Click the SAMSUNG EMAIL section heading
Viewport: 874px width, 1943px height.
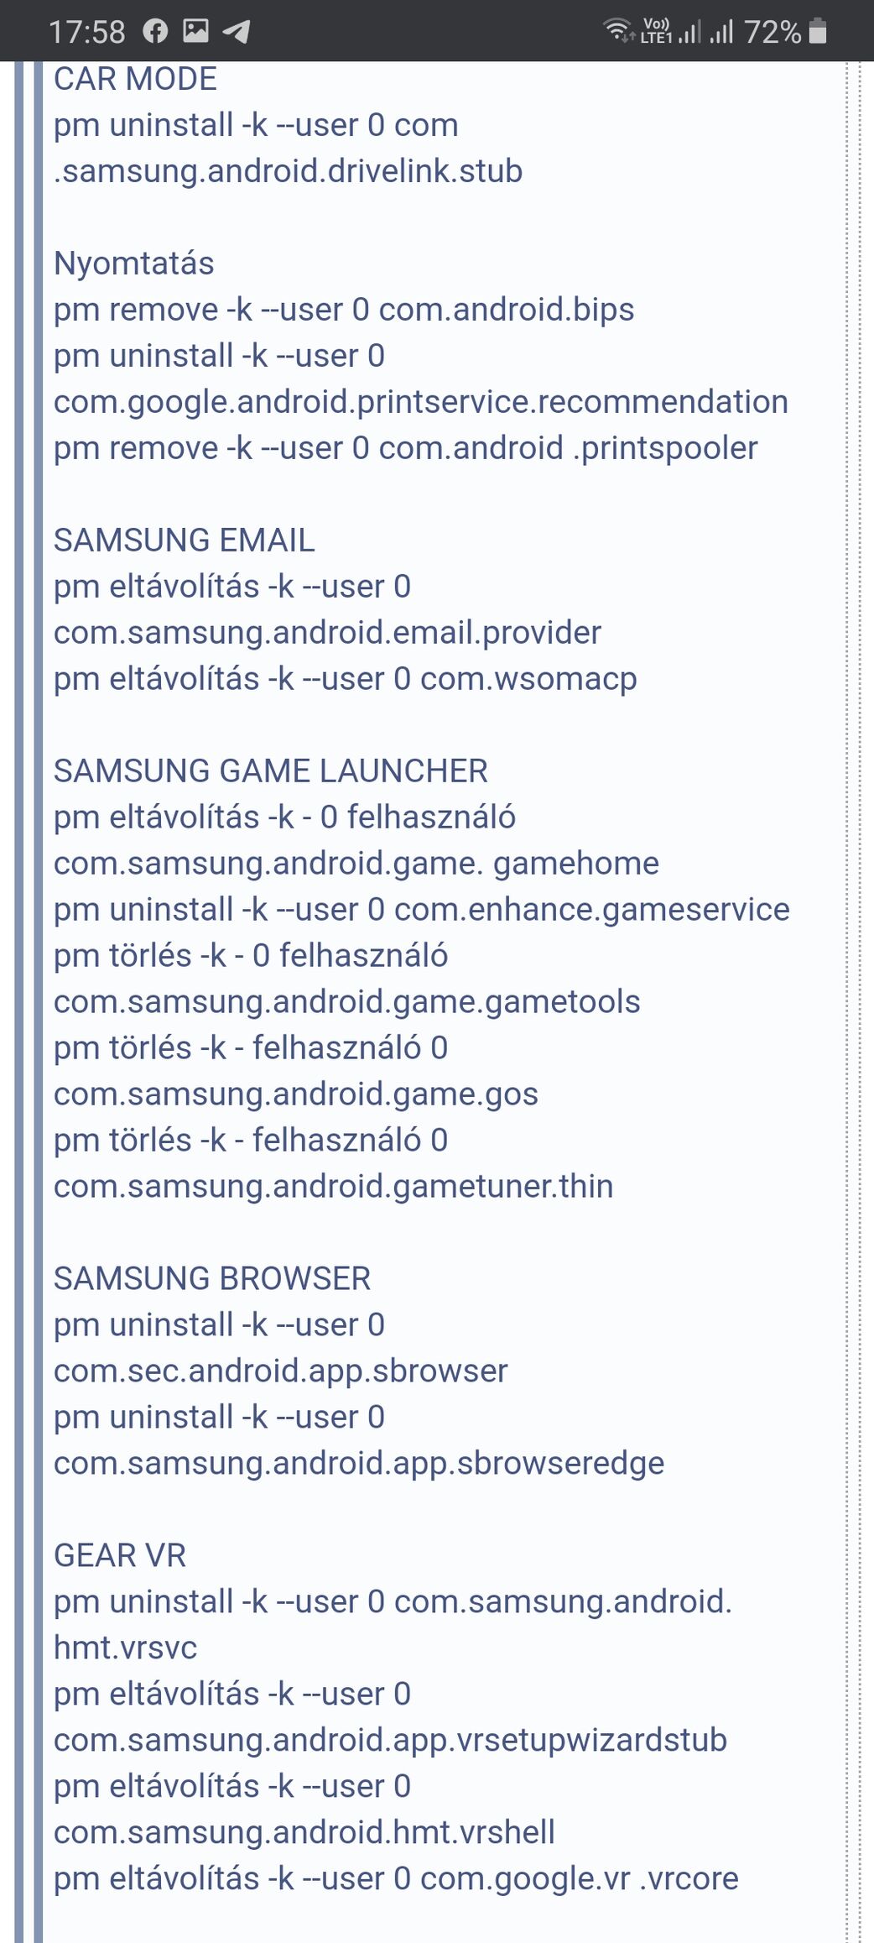(185, 541)
